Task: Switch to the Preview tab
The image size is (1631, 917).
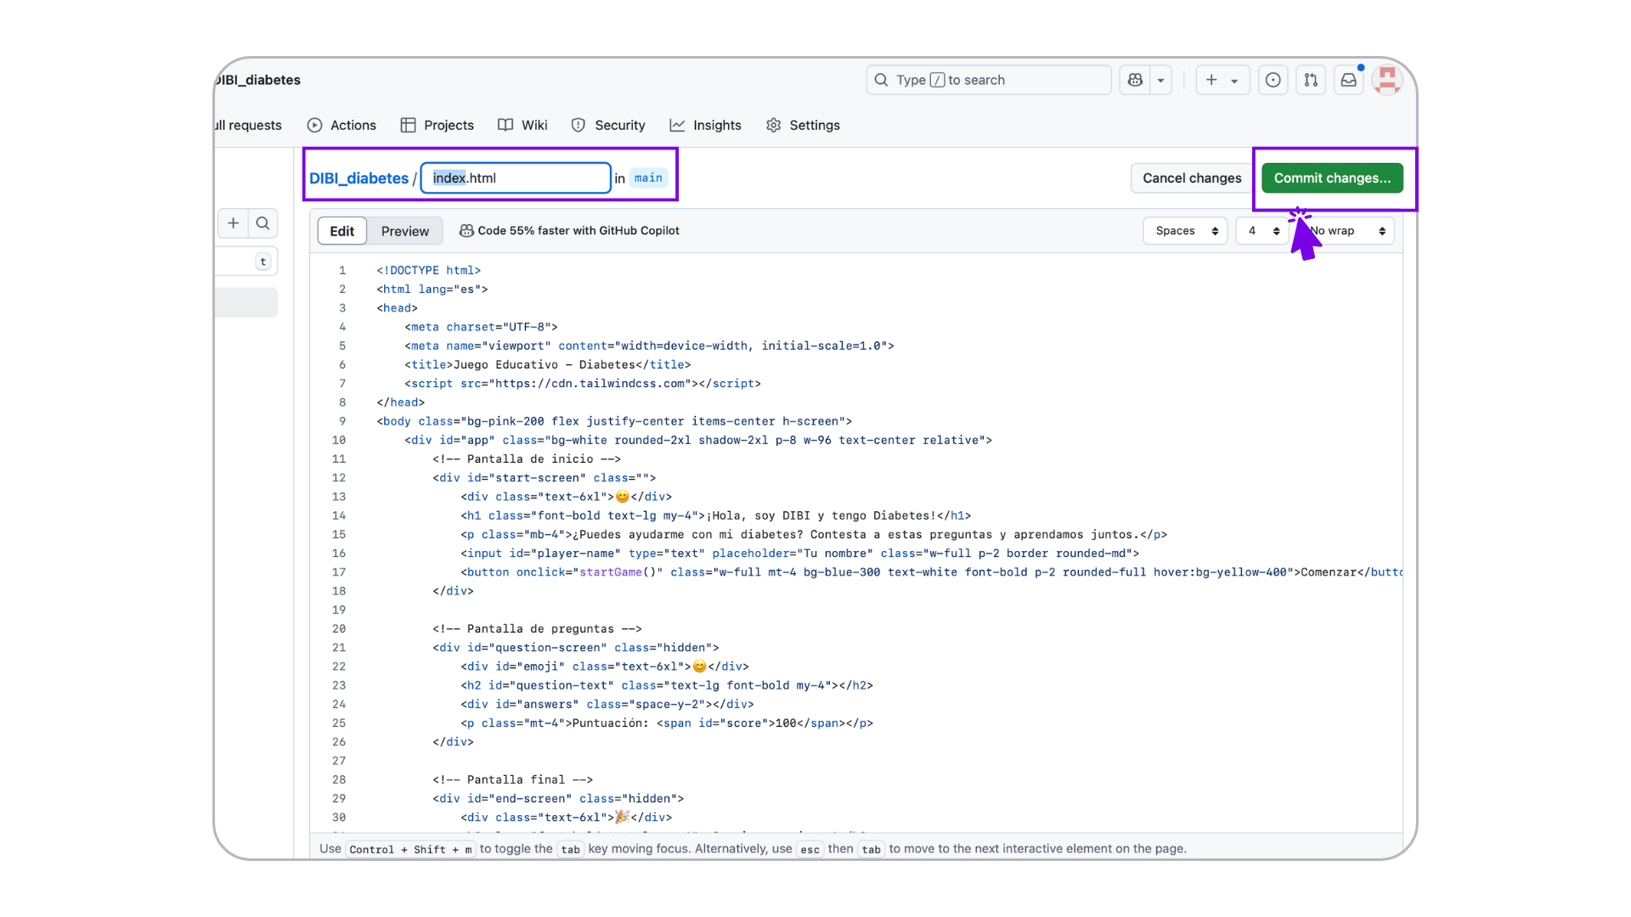Action: point(405,231)
